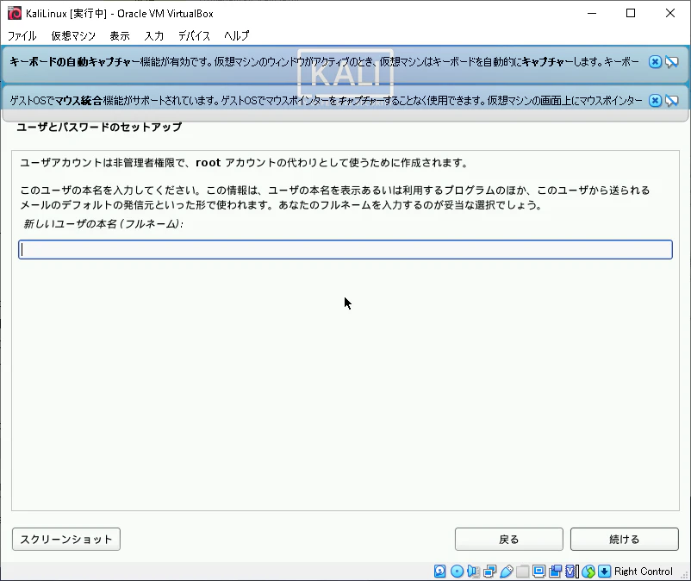Click the recording status icon
Screen dimensions: 691x581
point(555,572)
